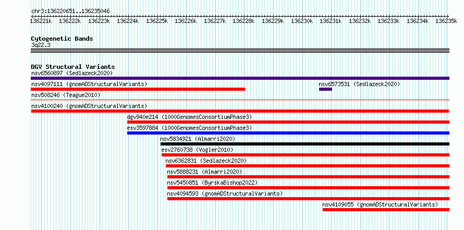Screen dimensions: 464x230
Task: Click the 136227k ruler position
Action: (215, 21)
